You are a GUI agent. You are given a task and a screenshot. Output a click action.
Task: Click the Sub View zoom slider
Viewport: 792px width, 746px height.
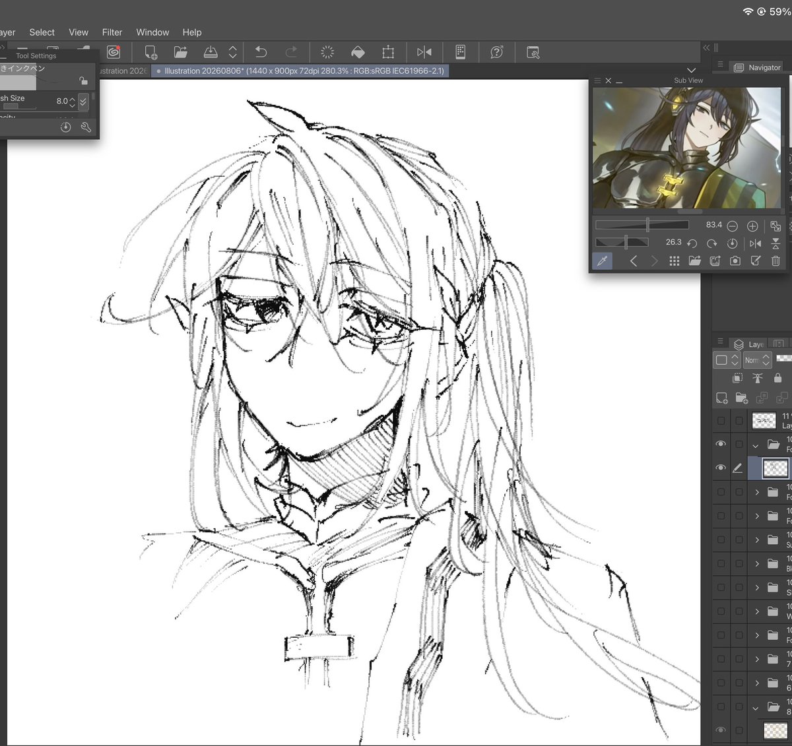(642, 225)
